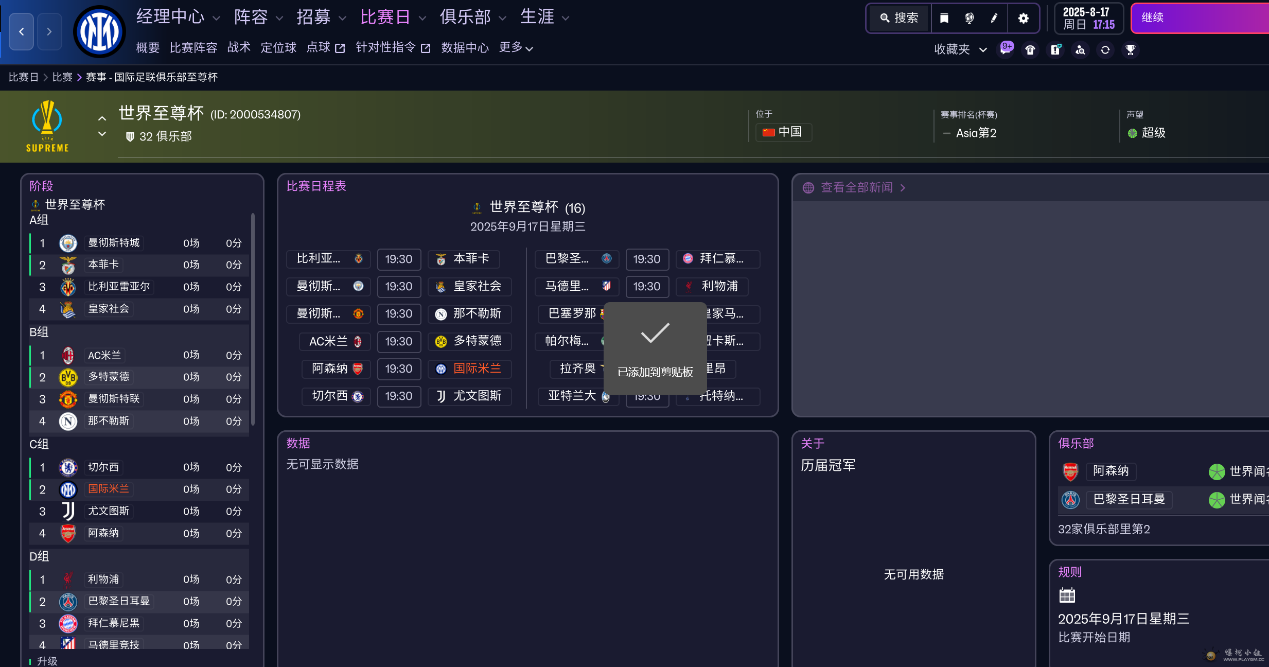Click 比赛日 in the breadcrumb
This screenshot has height=667, width=1269.
[x=24, y=77]
